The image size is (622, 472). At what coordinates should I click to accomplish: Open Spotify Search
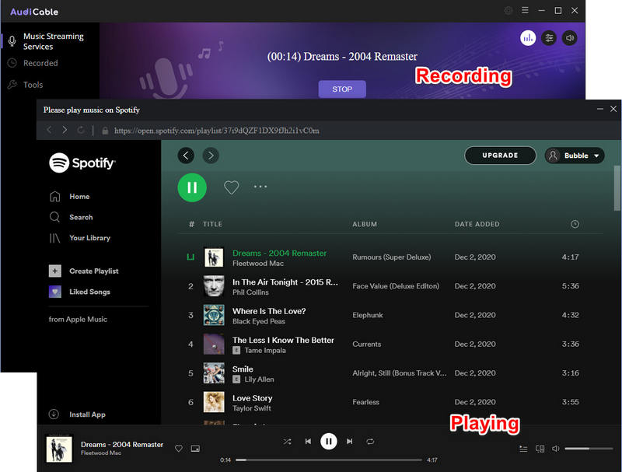(x=71, y=217)
